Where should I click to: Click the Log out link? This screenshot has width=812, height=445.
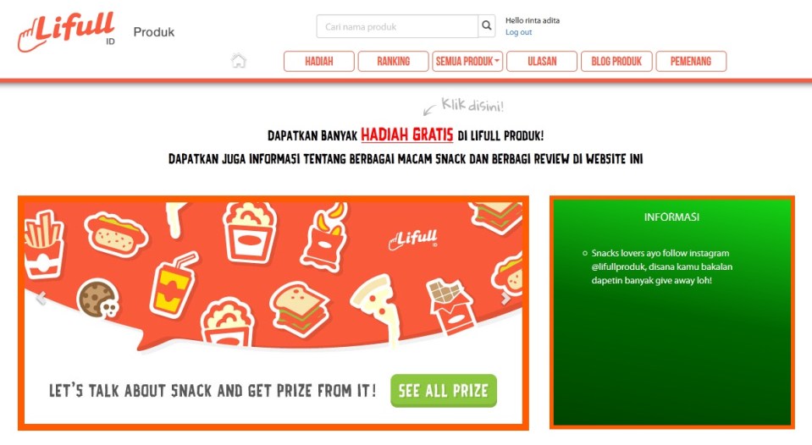tap(518, 32)
